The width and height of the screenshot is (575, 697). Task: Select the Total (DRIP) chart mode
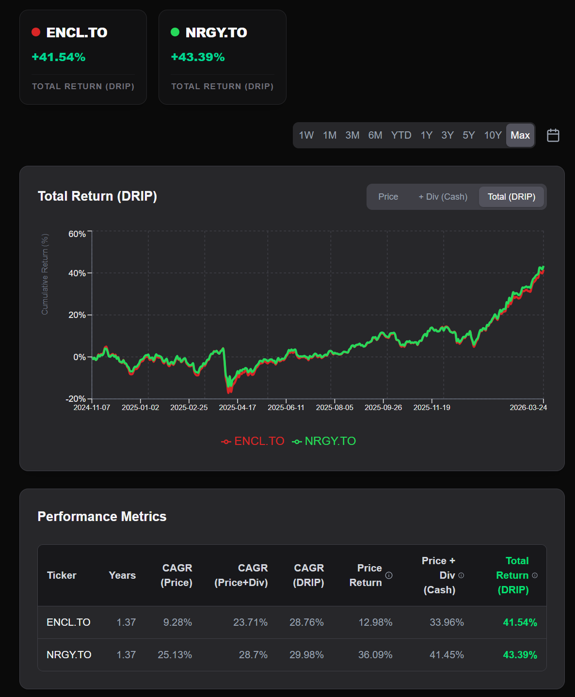click(511, 197)
